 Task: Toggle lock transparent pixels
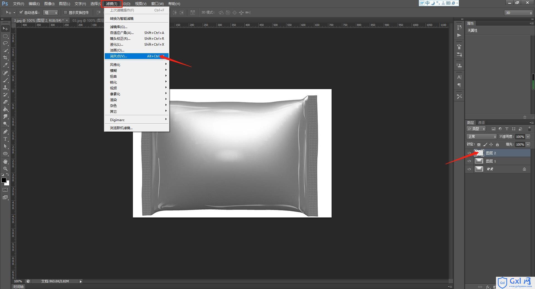[x=479, y=144]
